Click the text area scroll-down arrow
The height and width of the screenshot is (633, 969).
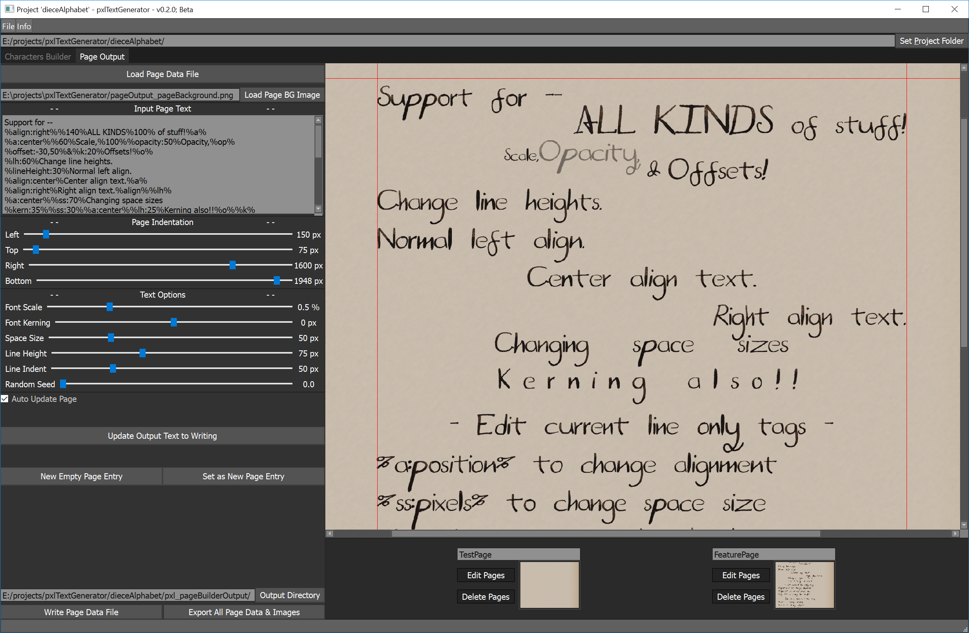[x=318, y=209]
